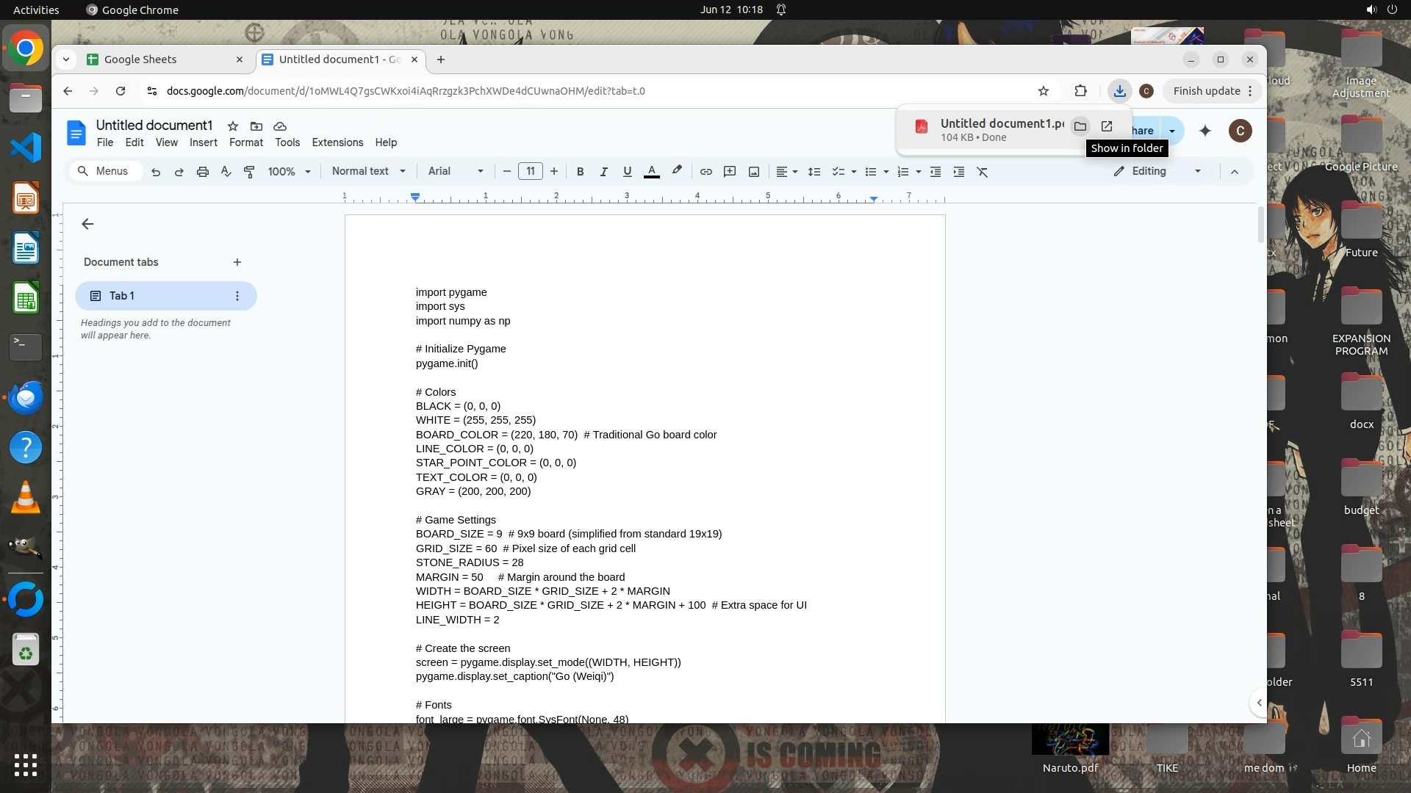The image size is (1411, 793).
Task: Click the print icon in toolbar
Action: 202,172
